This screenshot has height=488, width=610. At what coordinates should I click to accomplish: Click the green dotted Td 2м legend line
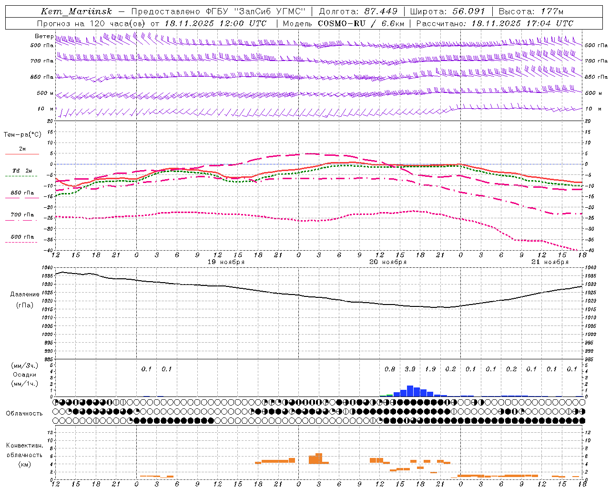click(21, 176)
